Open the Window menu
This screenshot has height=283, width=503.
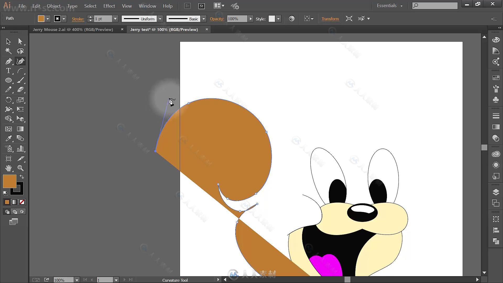[147, 6]
